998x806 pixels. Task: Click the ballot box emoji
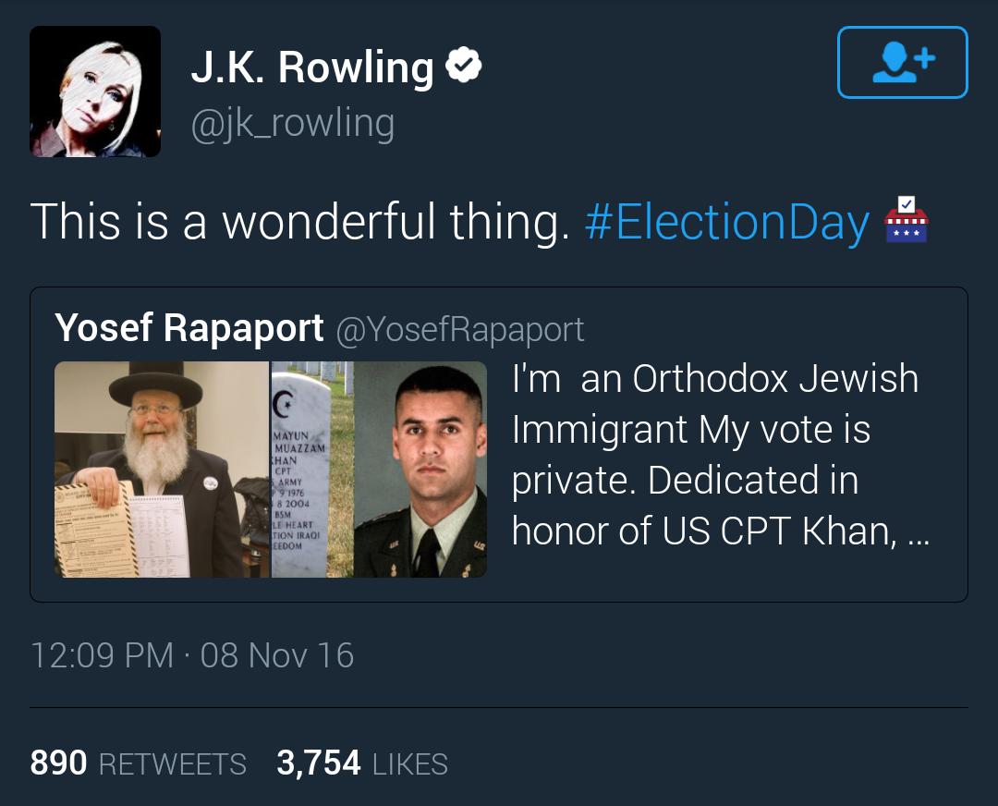pos(905,220)
